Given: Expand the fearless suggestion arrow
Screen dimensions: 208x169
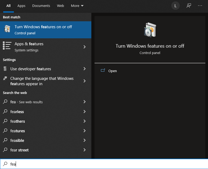Looking at the screenshot, I should click(84, 112).
